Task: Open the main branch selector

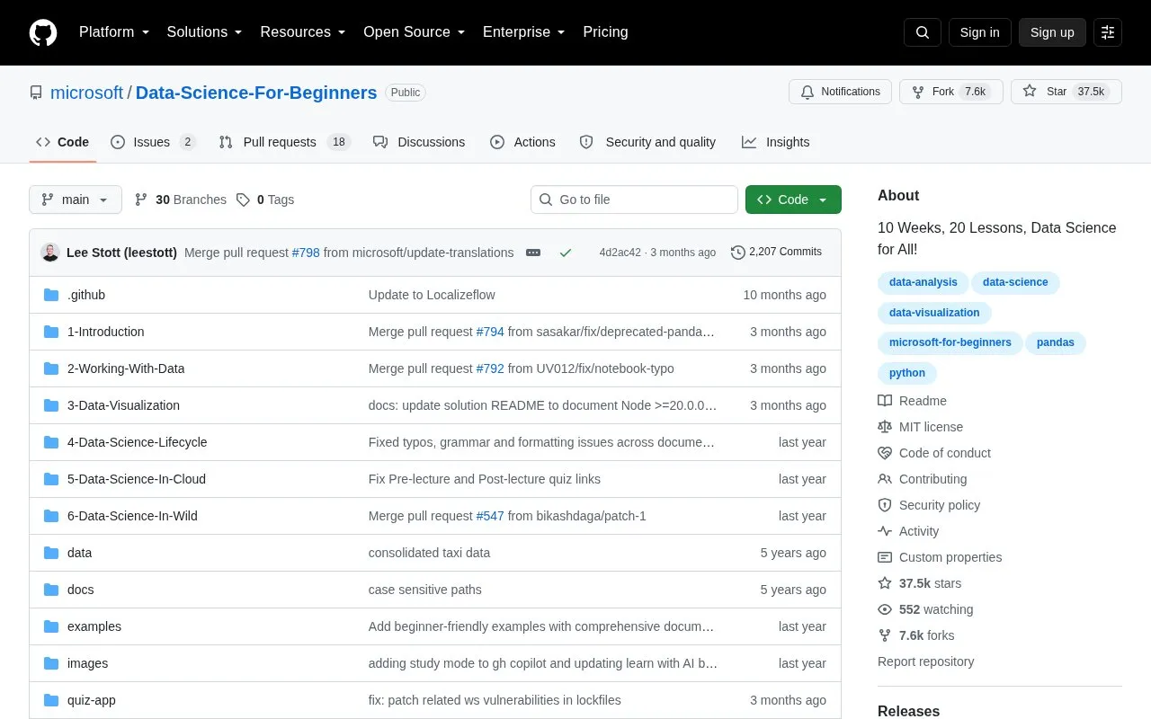Action: coord(76,200)
